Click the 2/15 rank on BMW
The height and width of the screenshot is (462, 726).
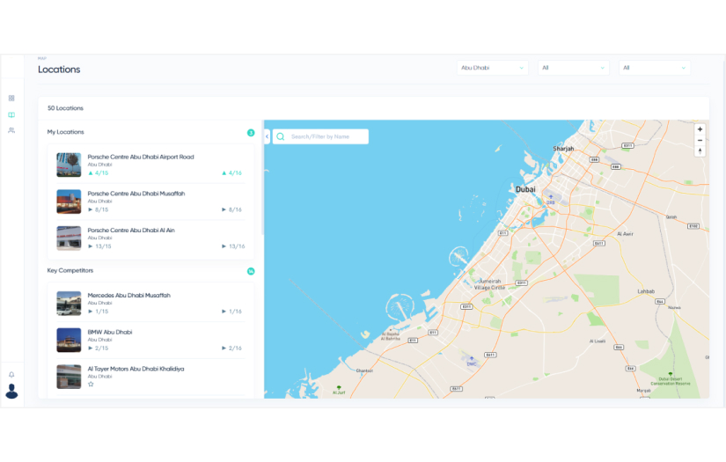99,348
